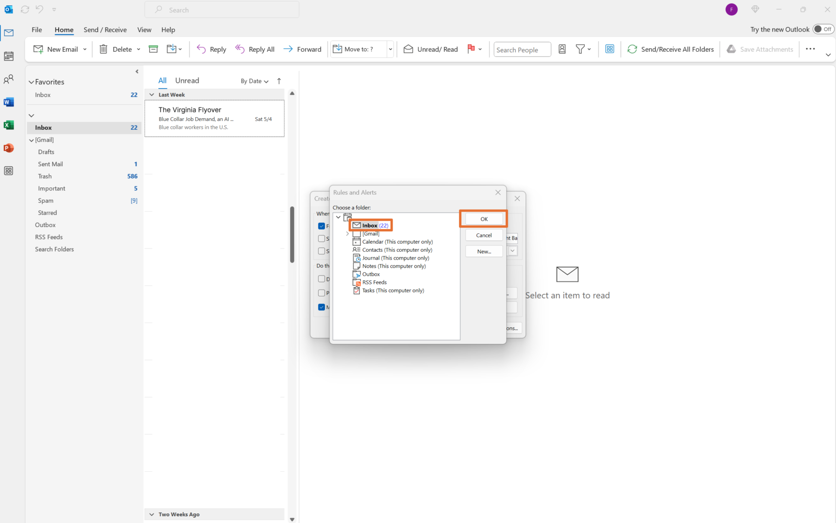Open the Help tab
Image resolution: width=836 pixels, height=523 pixels.
point(168,30)
